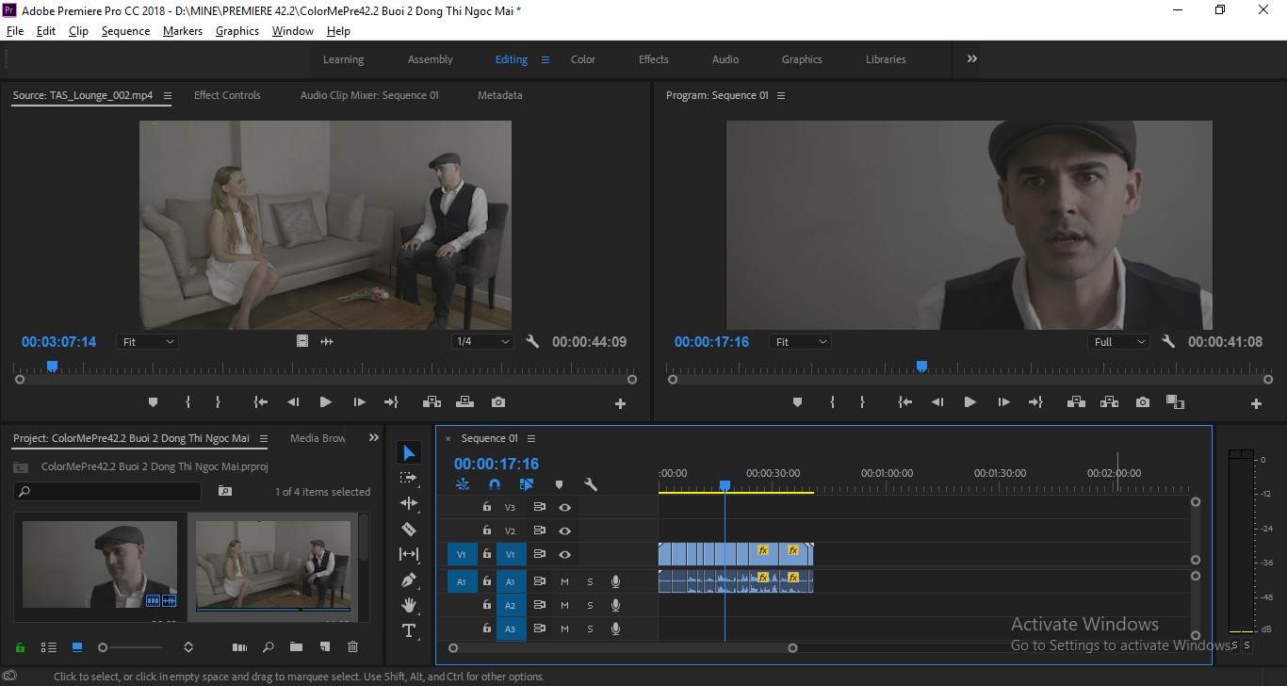This screenshot has height=686, width=1287.
Task: Mute track A1
Action: pos(564,581)
